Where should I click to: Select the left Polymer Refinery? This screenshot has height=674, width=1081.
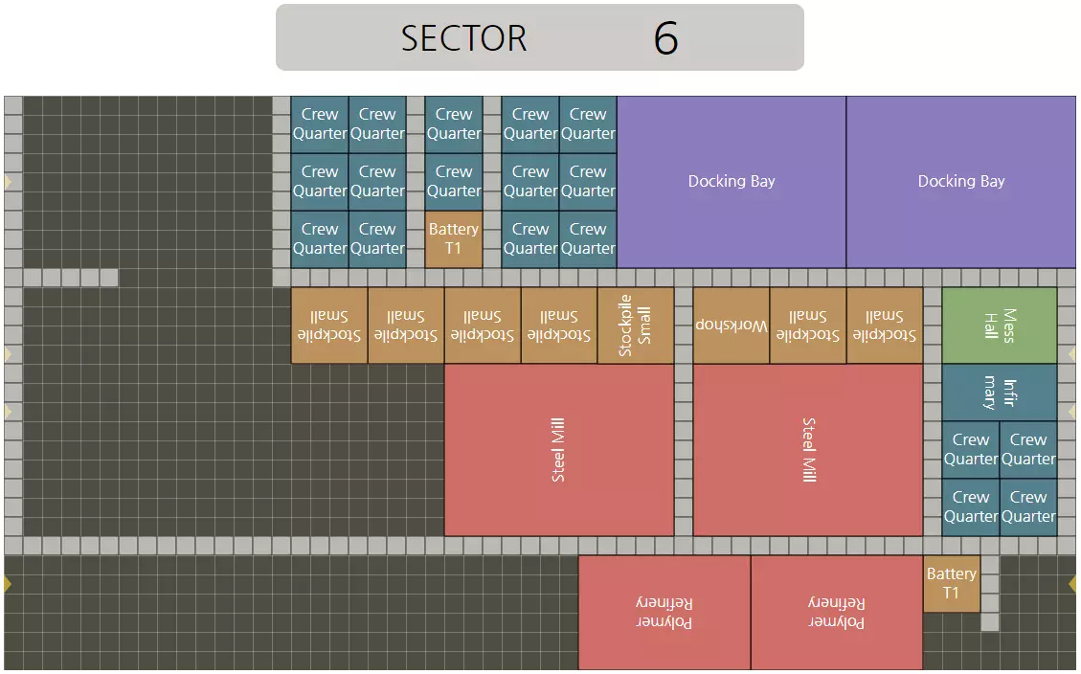tap(664, 612)
